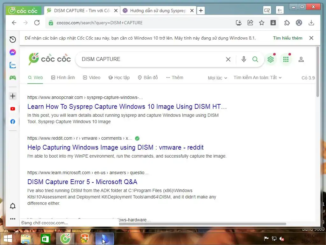Open the notifications bell in the sidebar
326x245 pixels.
(x=13, y=206)
